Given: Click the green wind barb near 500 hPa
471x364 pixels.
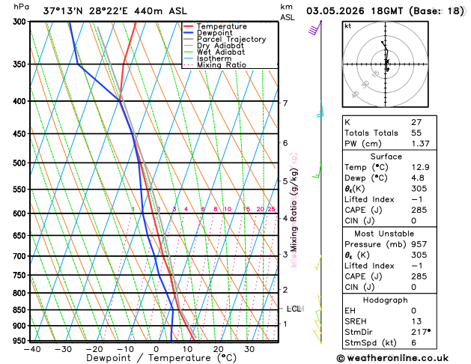Looking at the screenshot, I should [317, 170].
